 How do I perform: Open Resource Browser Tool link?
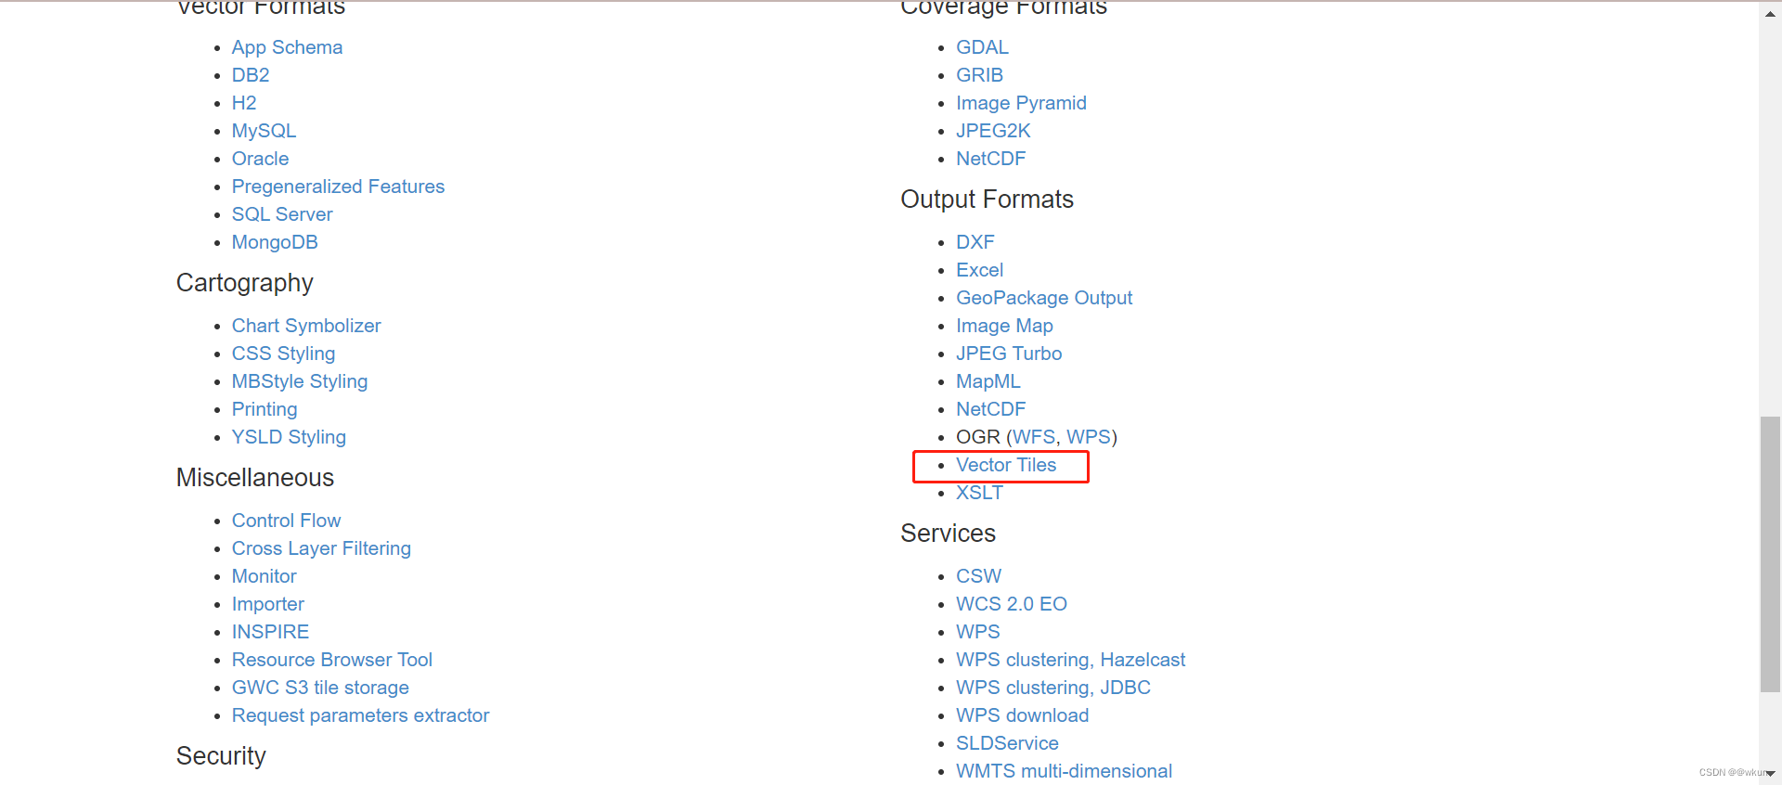[x=332, y=660]
